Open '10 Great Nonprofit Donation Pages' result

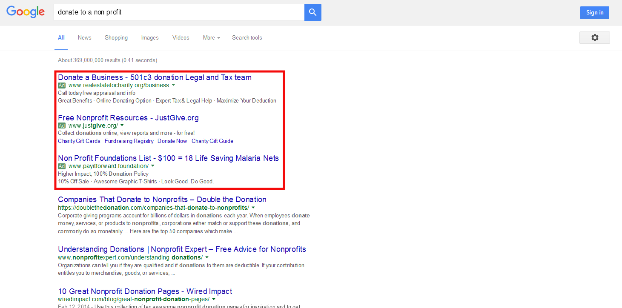(x=145, y=291)
